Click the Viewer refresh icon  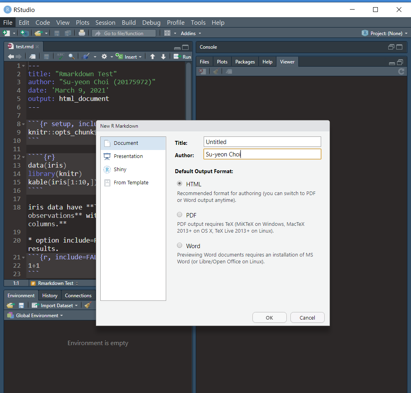[x=401, y=71]
